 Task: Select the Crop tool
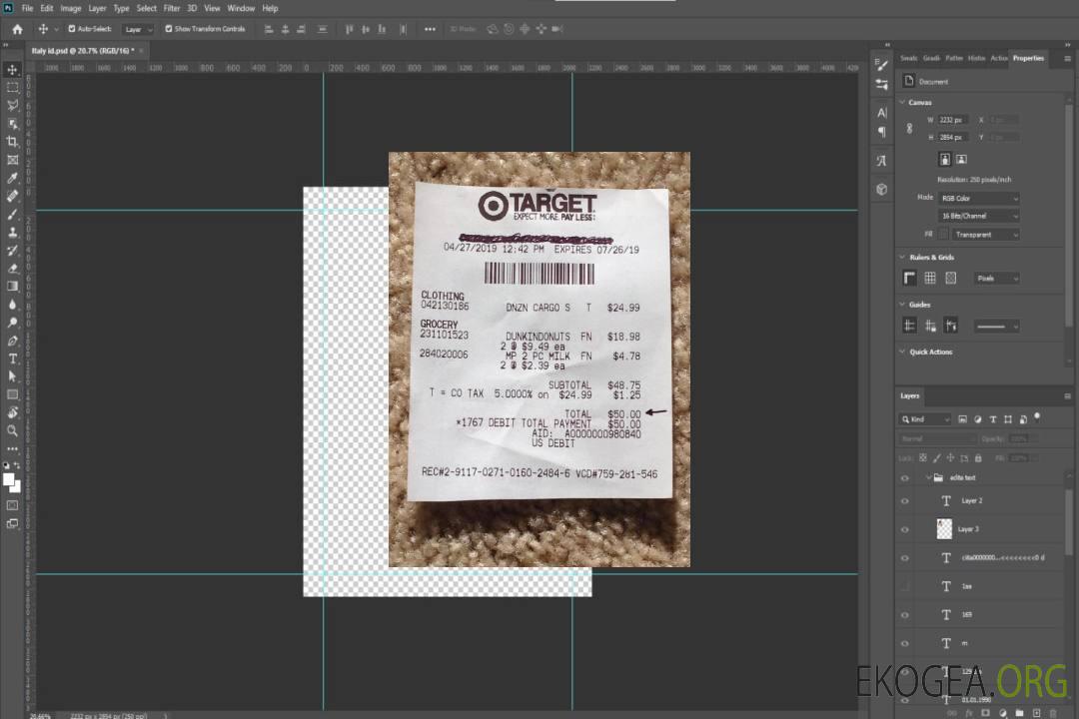tap(12, 142)
